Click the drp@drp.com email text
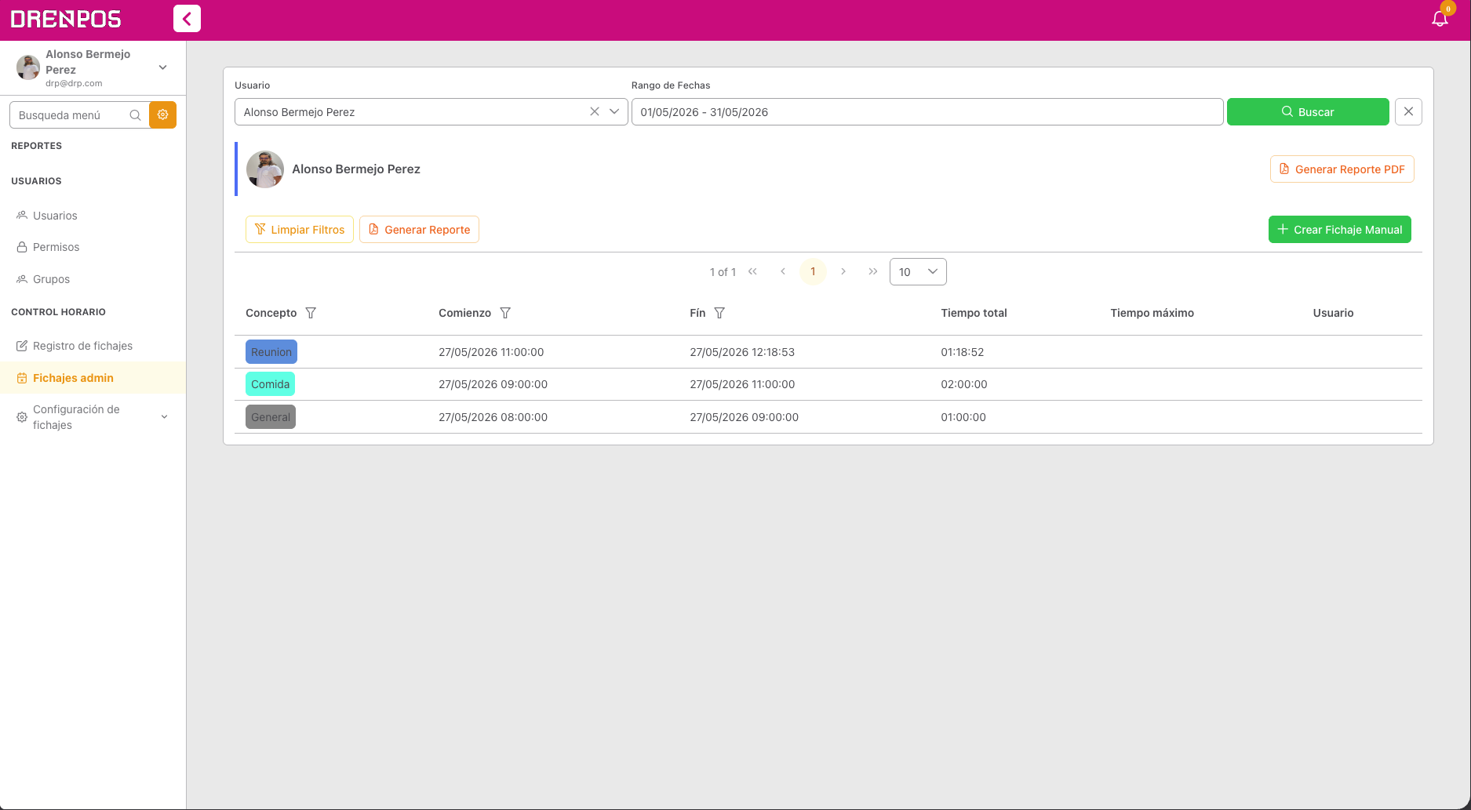The width and height of the screenshot is (1471, 810). coord(74,83)
